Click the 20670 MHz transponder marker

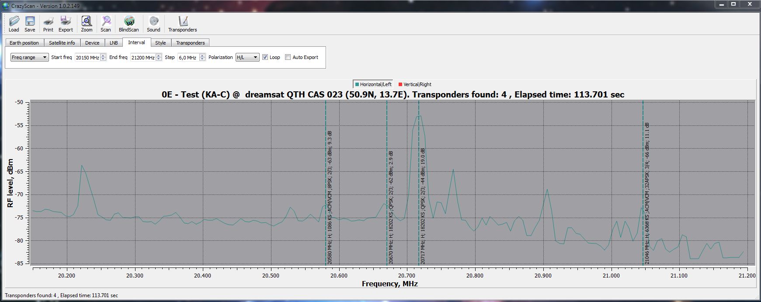[387, 182]
